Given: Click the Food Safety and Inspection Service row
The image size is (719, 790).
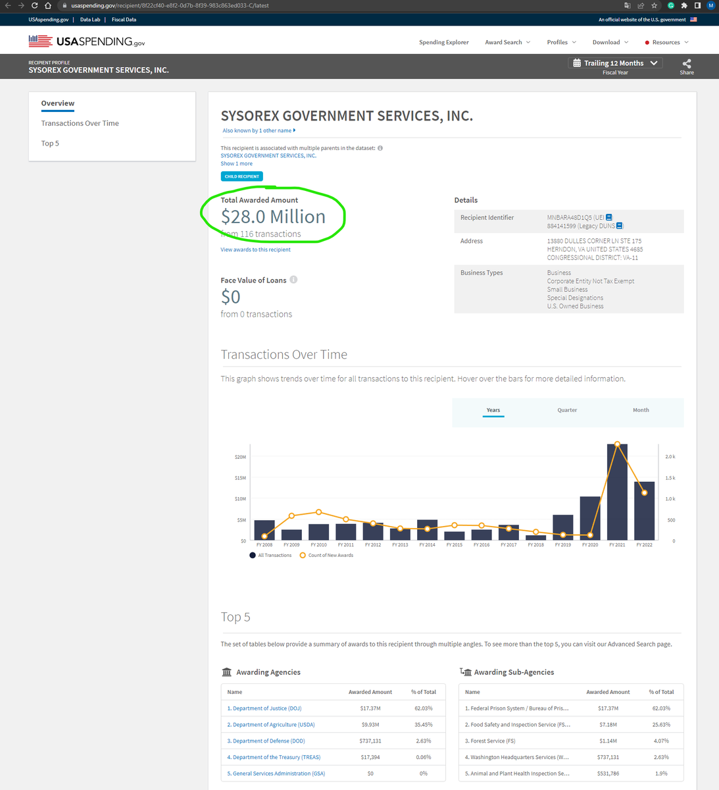Looking at the screenshot, I should pos(571,725).
